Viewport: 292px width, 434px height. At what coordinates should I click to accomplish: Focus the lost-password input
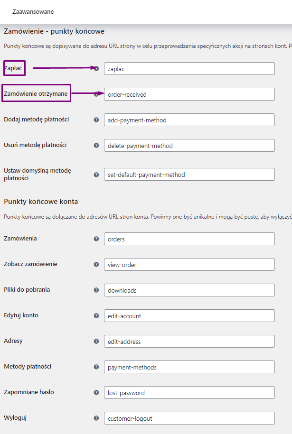point(189,393)
